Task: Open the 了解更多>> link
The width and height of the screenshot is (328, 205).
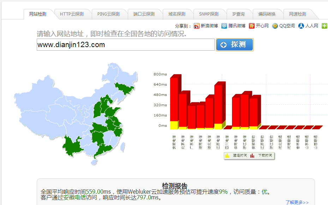Action: (297, 202)
